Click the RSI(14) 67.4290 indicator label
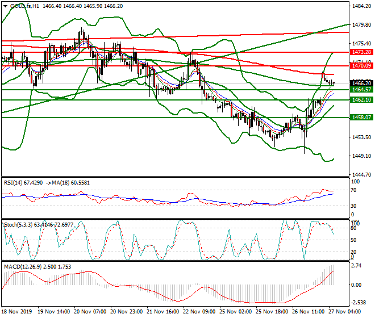The image size is (375, 318). coord(23,183)
